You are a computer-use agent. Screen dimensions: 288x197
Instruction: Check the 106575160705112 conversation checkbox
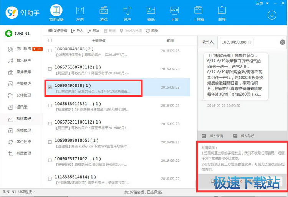tap(50, 69)
